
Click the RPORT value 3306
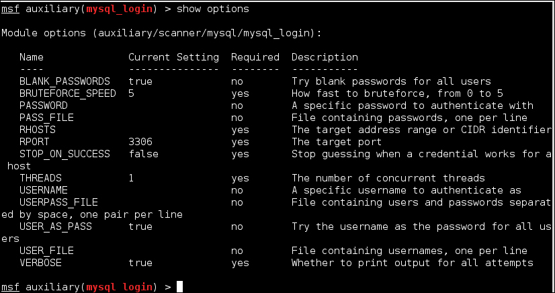click(140, 142)
